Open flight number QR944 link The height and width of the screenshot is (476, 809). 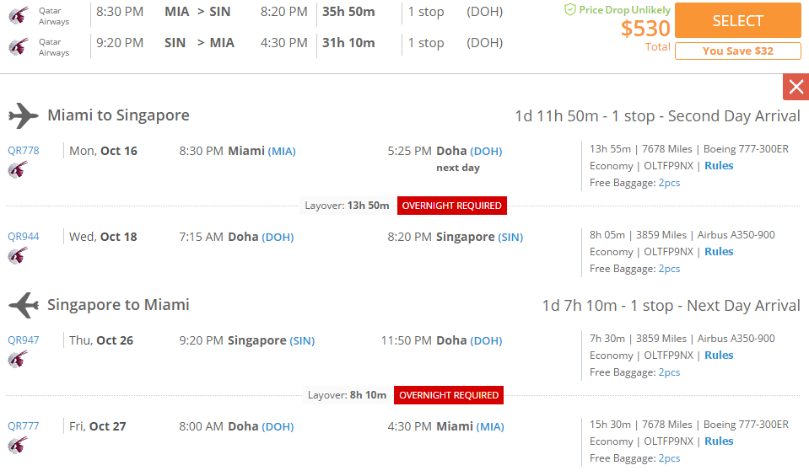[24, 237]
